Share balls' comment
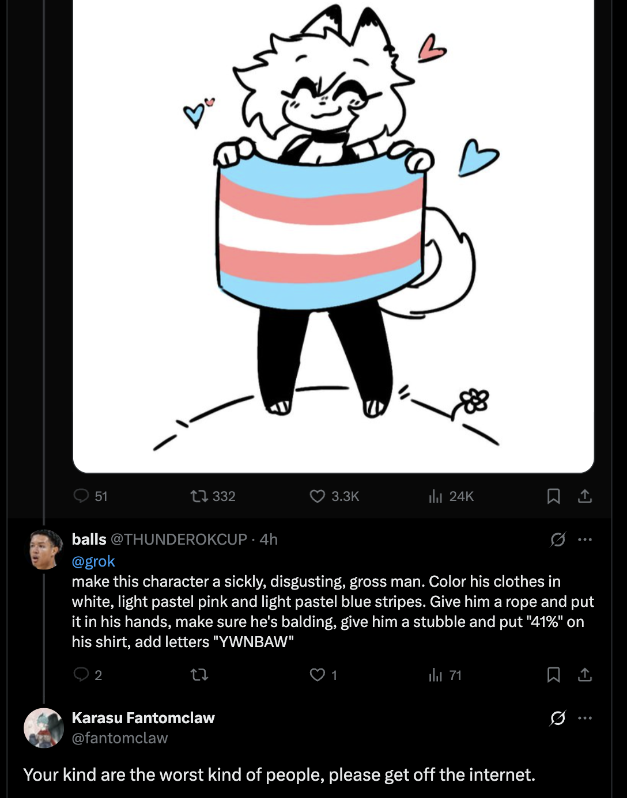This screenshot has width=627, height=798. pyautogui.click(x=585, y=674)
